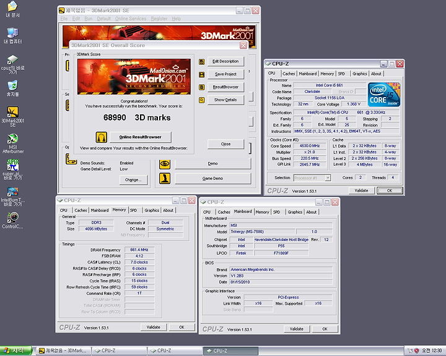Switch to Caches tab in Mainboard CPU-Z window
Screen dimensions: 446x356
point(224,212)
